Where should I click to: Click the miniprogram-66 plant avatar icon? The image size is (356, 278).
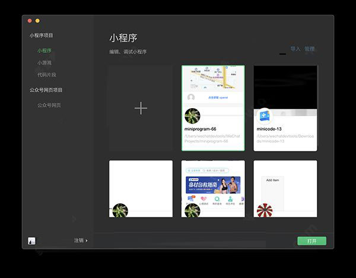click(192, 116)
